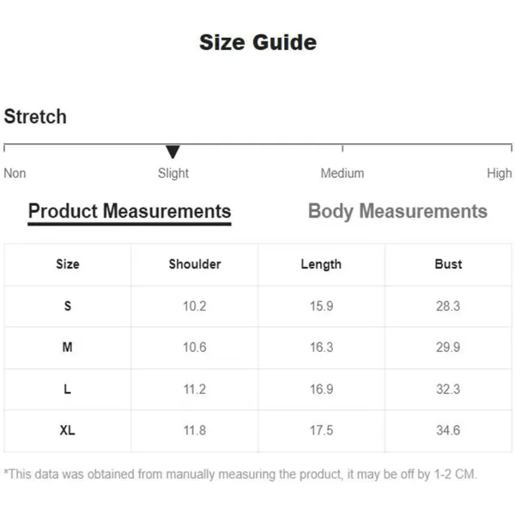Click the black stretch indicator triangle
Screen dimensions: 515x515
point(173,152)
